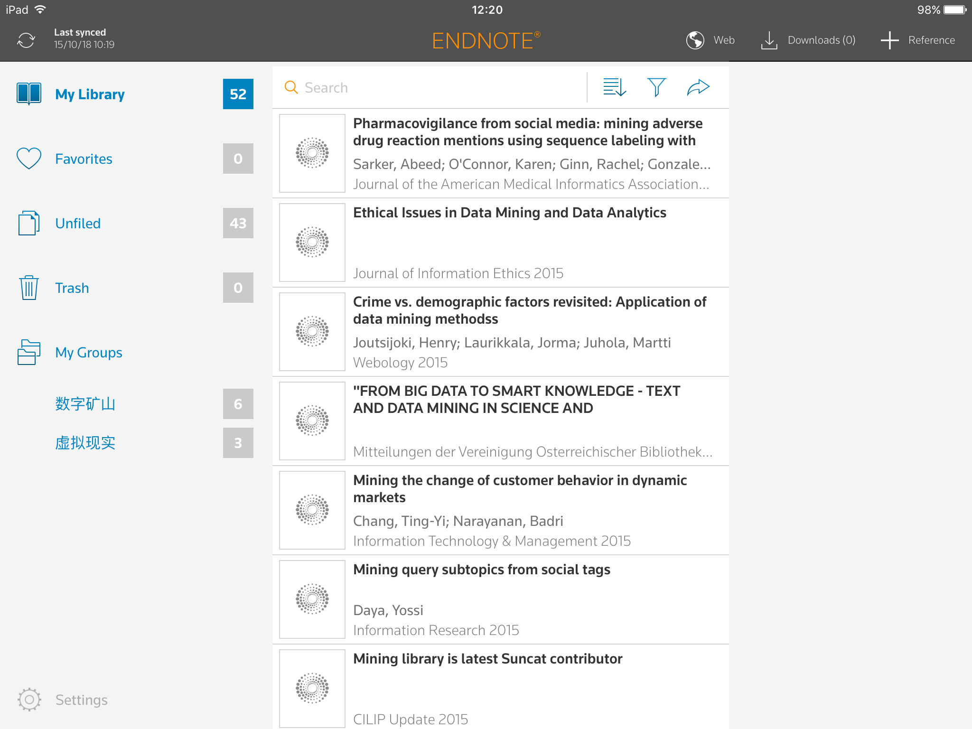Screen dimensions: 972x729
Task: Add new Reference plus icon
Action: [x=889, y=40]
